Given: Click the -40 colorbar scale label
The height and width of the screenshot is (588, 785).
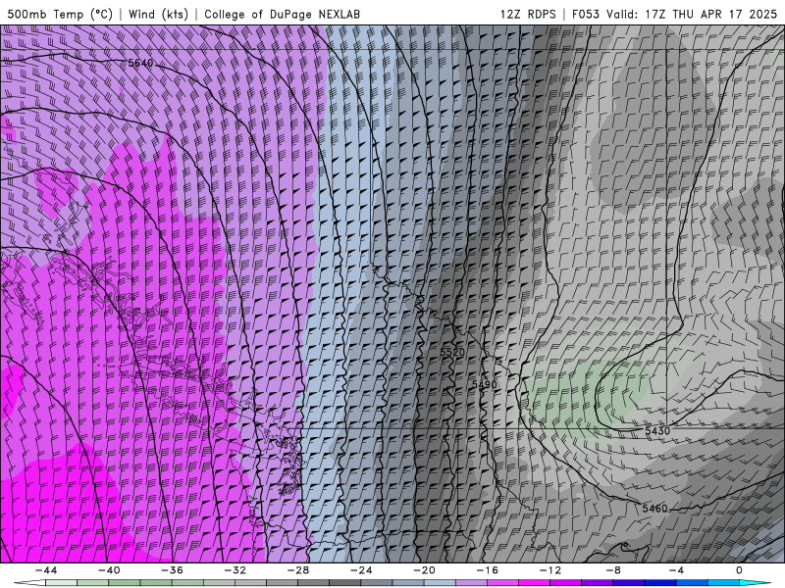Looking at the screenshot, I should [109, 570].
